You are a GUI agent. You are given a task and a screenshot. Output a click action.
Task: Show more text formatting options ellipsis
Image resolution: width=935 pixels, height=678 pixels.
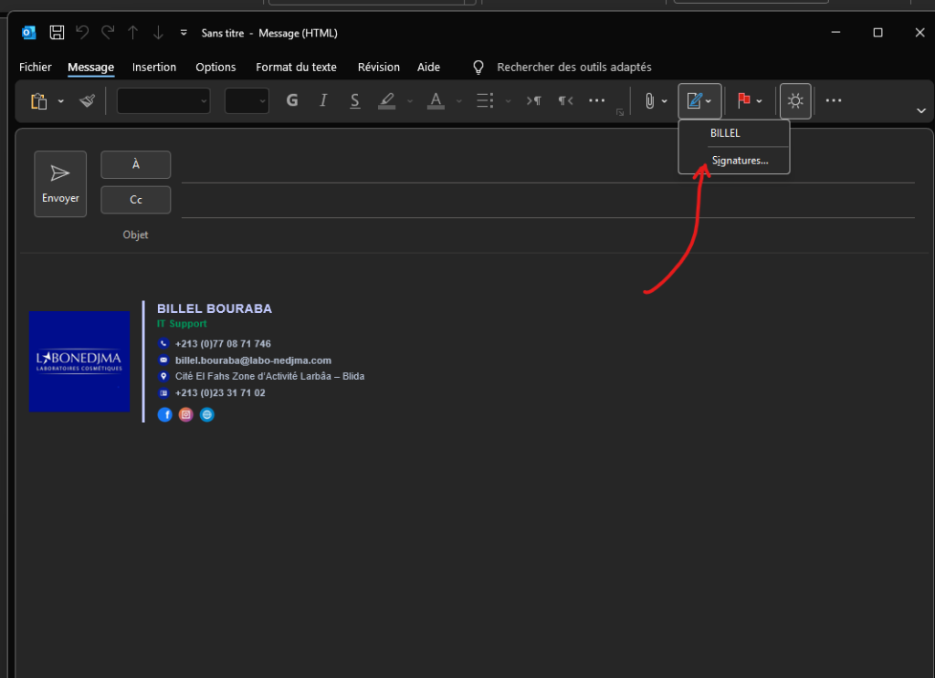pos(597,100)
